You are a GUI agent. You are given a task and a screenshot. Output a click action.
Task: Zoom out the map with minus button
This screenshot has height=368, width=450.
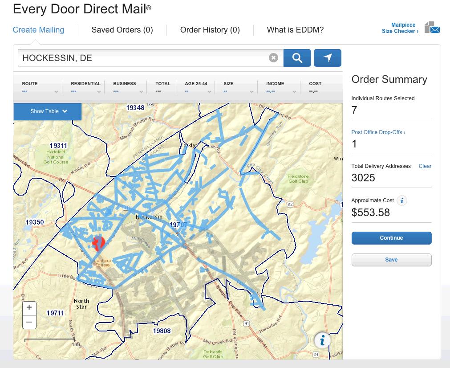tap(29, 322)
